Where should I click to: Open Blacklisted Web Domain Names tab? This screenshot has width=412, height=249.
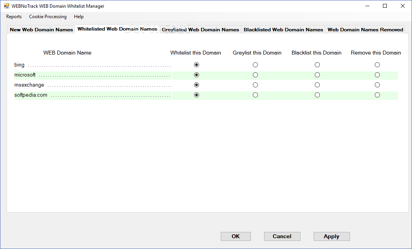pyautogui.click(x=283, y=30)
